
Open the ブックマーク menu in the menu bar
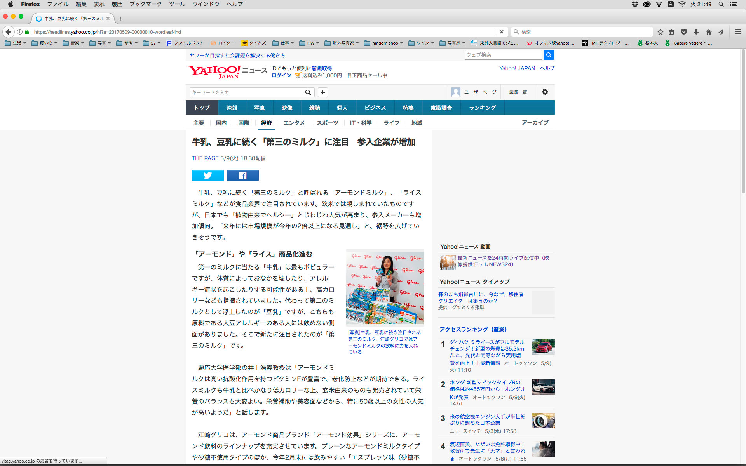(x=145, y=4)
